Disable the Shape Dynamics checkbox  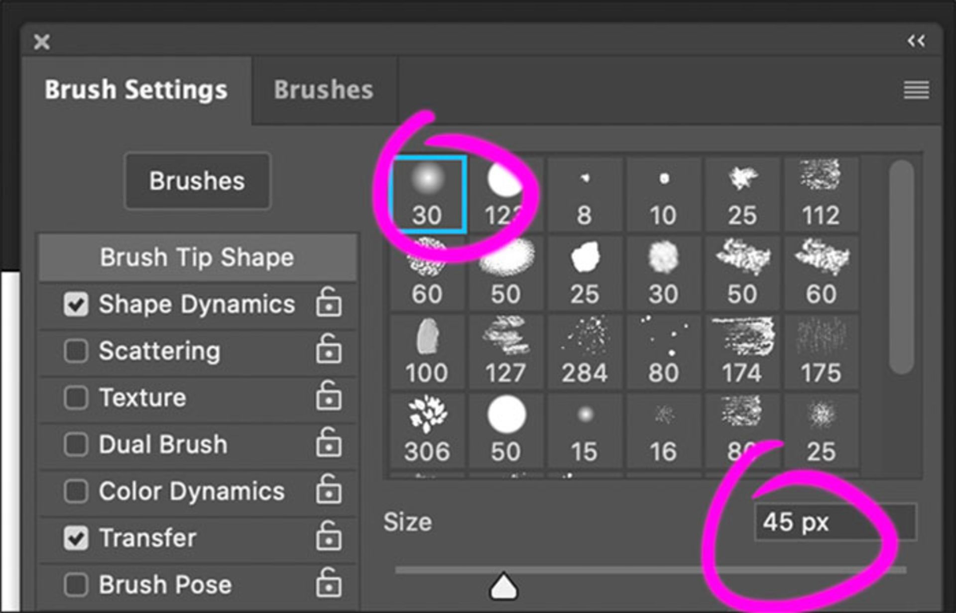coord(76,304)
